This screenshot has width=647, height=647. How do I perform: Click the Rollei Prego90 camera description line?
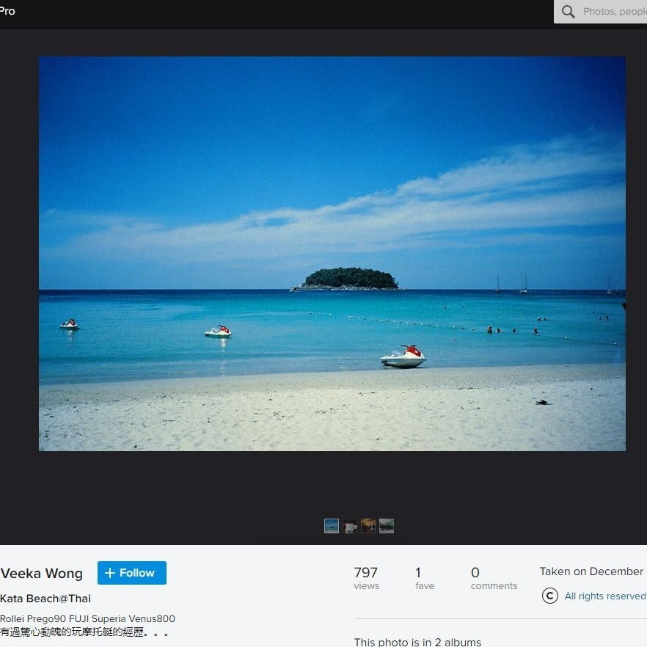click(87, 618)
